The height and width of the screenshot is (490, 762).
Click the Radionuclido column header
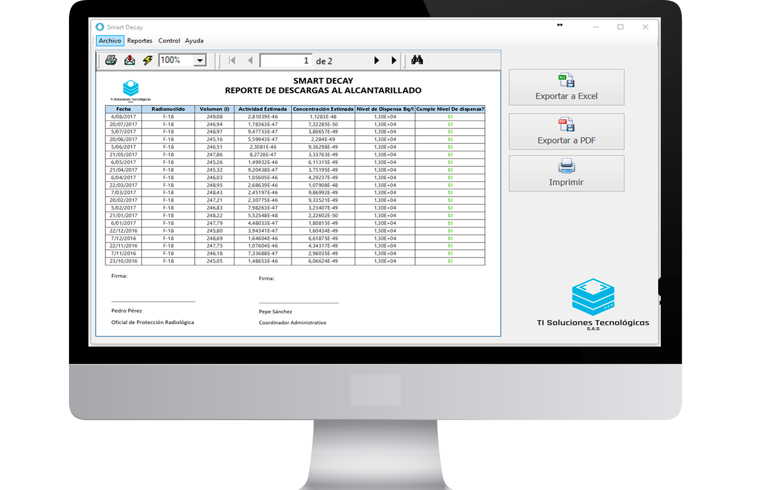click(168, 109)
